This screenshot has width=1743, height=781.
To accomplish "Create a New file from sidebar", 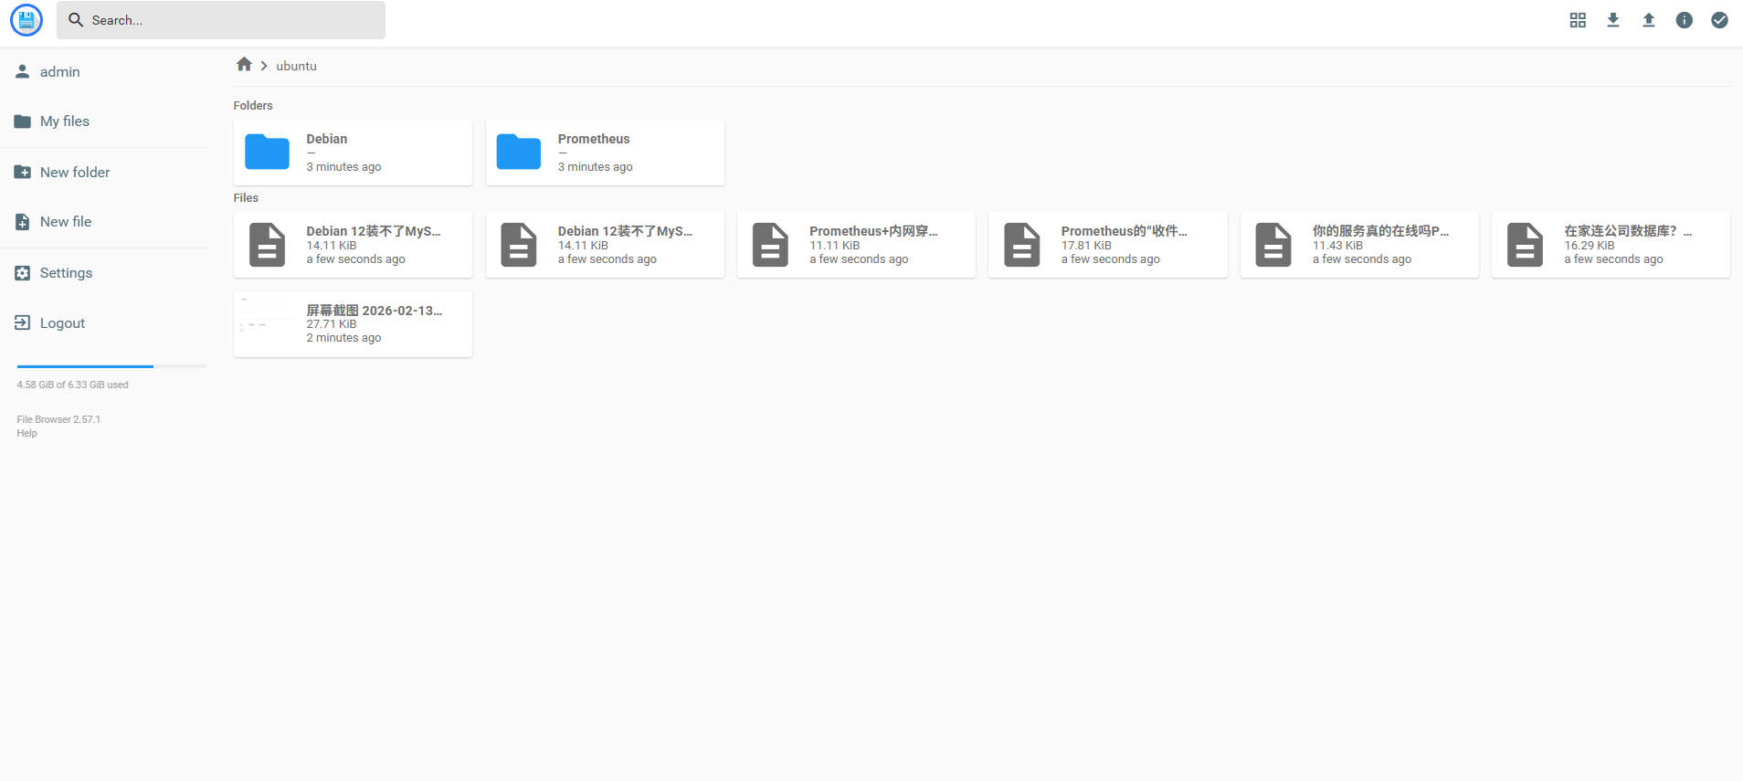I will click(x=65, y=222).
